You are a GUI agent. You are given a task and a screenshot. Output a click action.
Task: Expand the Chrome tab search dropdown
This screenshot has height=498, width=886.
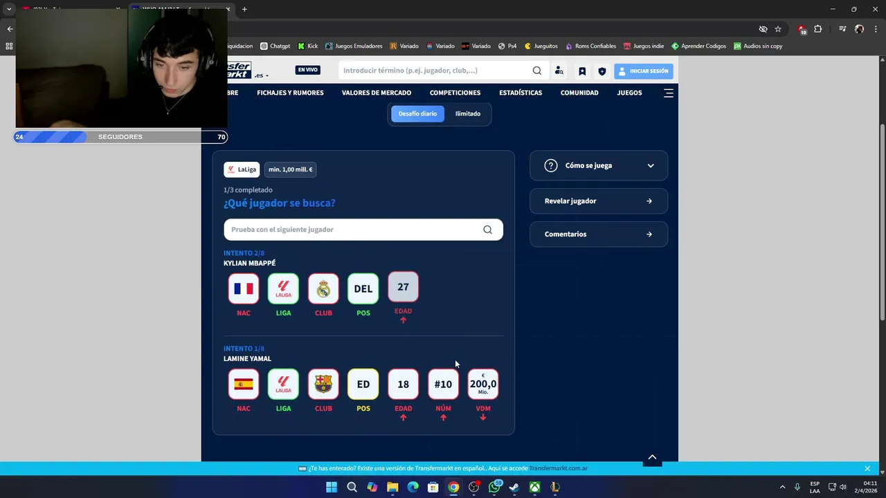pyautogui.click(x=9, y=9)
